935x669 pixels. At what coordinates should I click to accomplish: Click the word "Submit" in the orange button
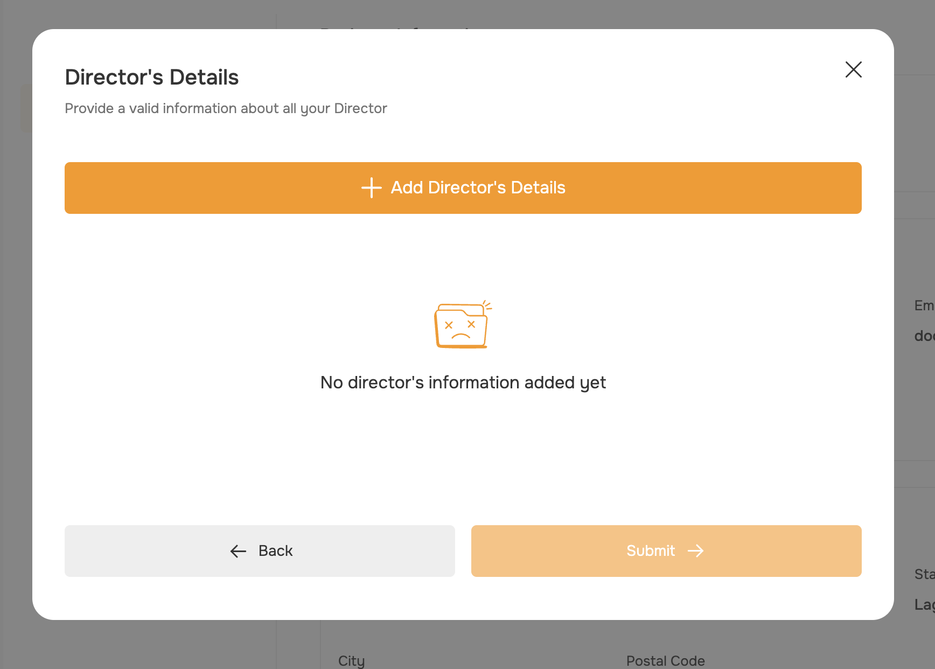point(651,550)
